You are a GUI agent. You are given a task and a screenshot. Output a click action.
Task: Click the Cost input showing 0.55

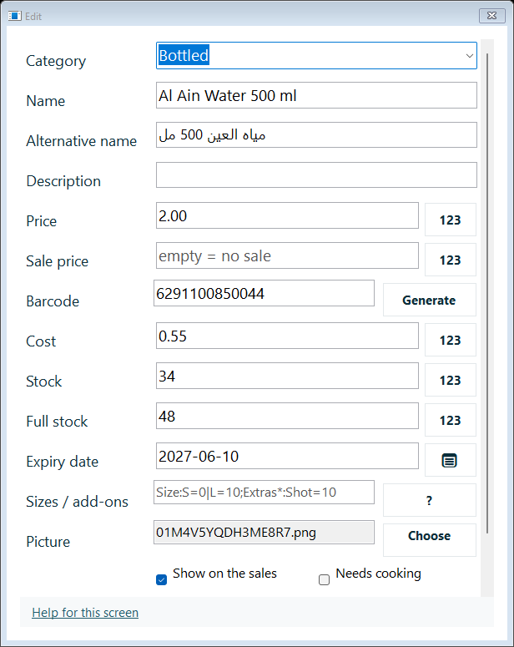pos(287,336)
